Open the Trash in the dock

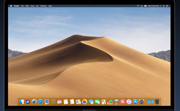[157, 102]
